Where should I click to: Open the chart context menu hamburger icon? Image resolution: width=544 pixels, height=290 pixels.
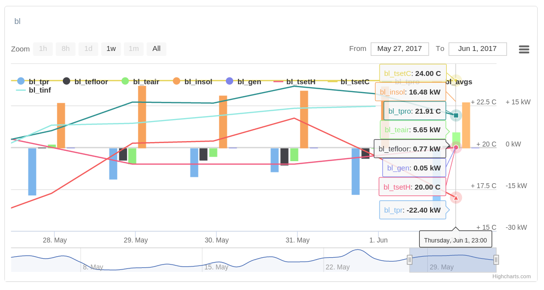524,49
